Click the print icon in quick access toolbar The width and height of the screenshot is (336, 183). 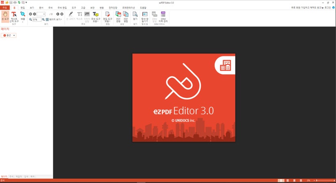[15, 3]
